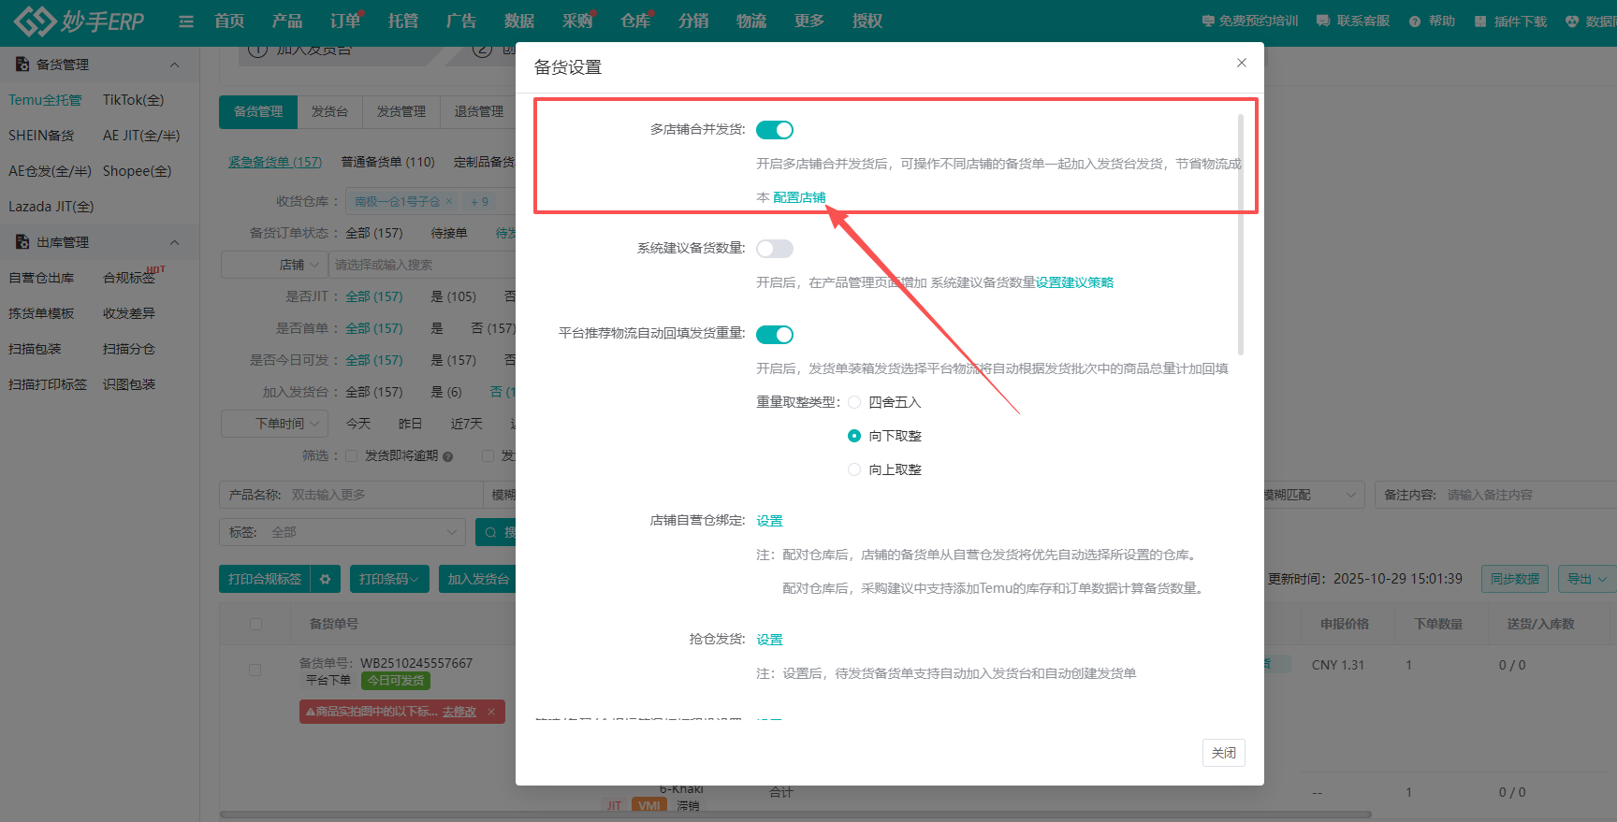Click the help icon next to 发货即将逾期
Image resolution: width=1617 pixels, height=822 pixels.
point(448,456)
